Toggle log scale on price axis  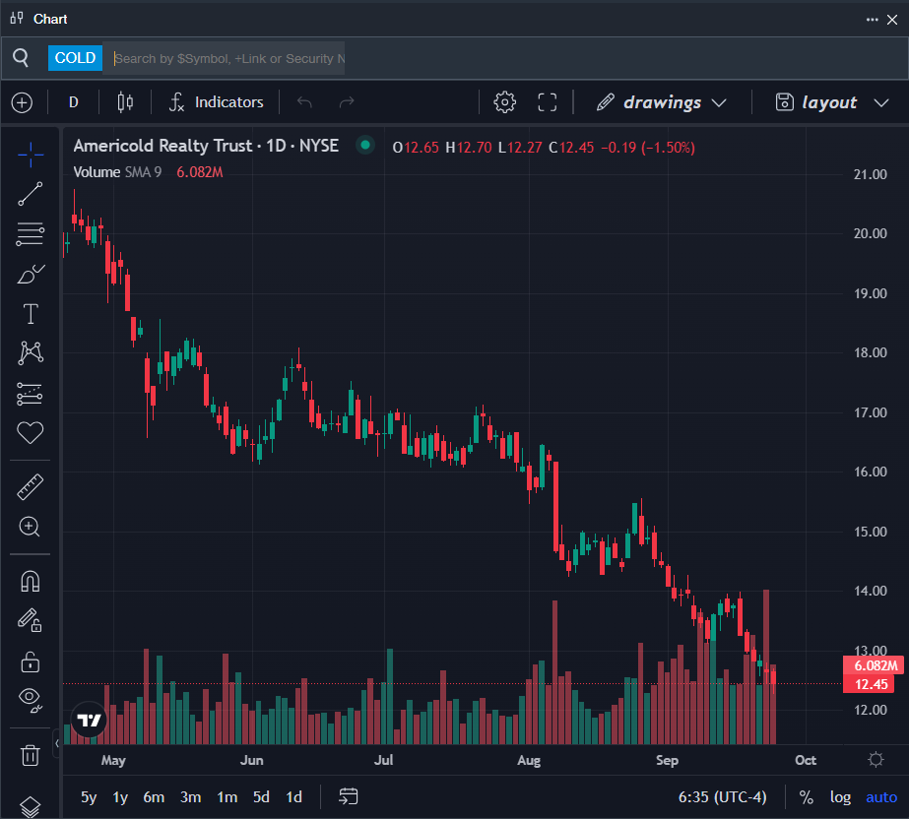point(840,797)
